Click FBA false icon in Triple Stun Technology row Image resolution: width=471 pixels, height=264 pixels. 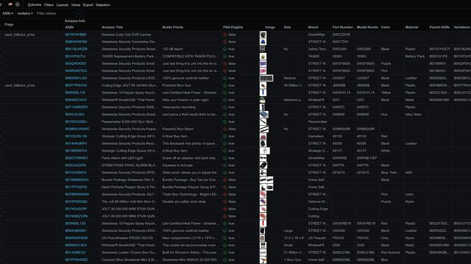click(225, 194)
